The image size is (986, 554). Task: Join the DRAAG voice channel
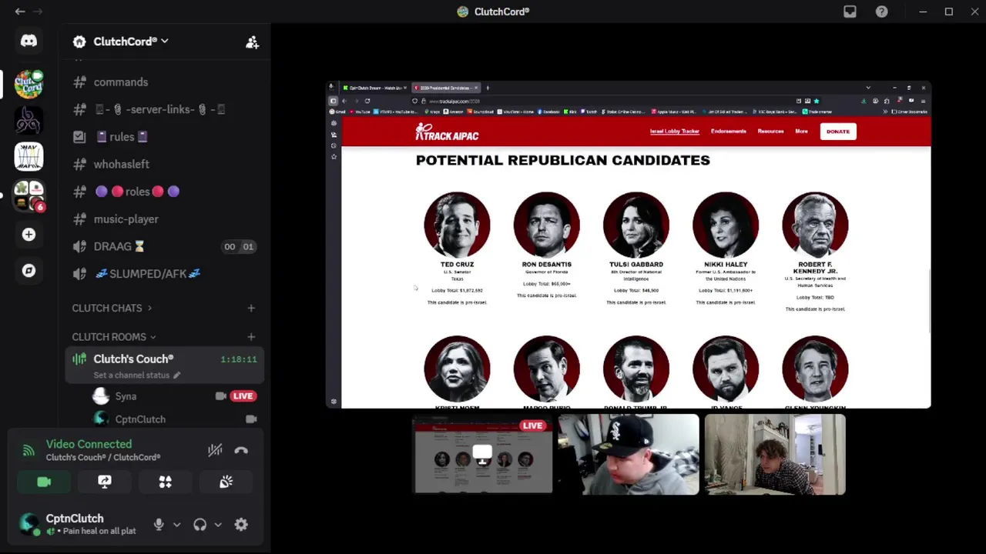tap(165, 246)
